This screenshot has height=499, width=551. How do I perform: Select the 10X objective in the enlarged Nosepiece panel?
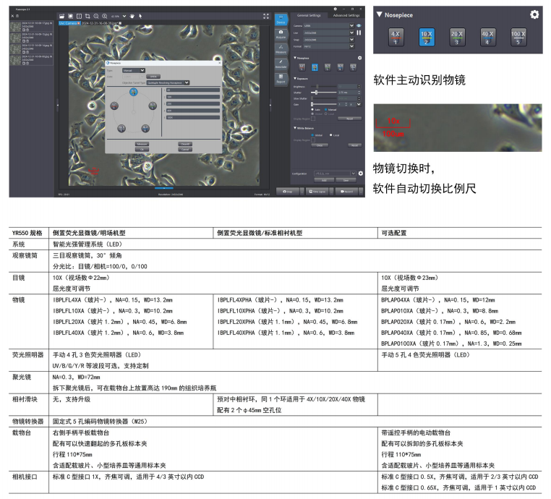426,38
